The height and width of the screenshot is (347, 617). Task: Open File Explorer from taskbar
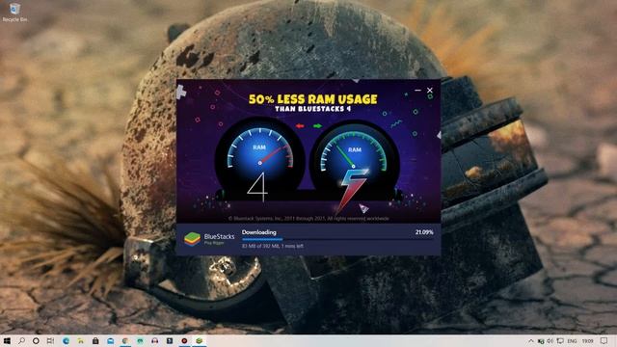coord(80,341)
